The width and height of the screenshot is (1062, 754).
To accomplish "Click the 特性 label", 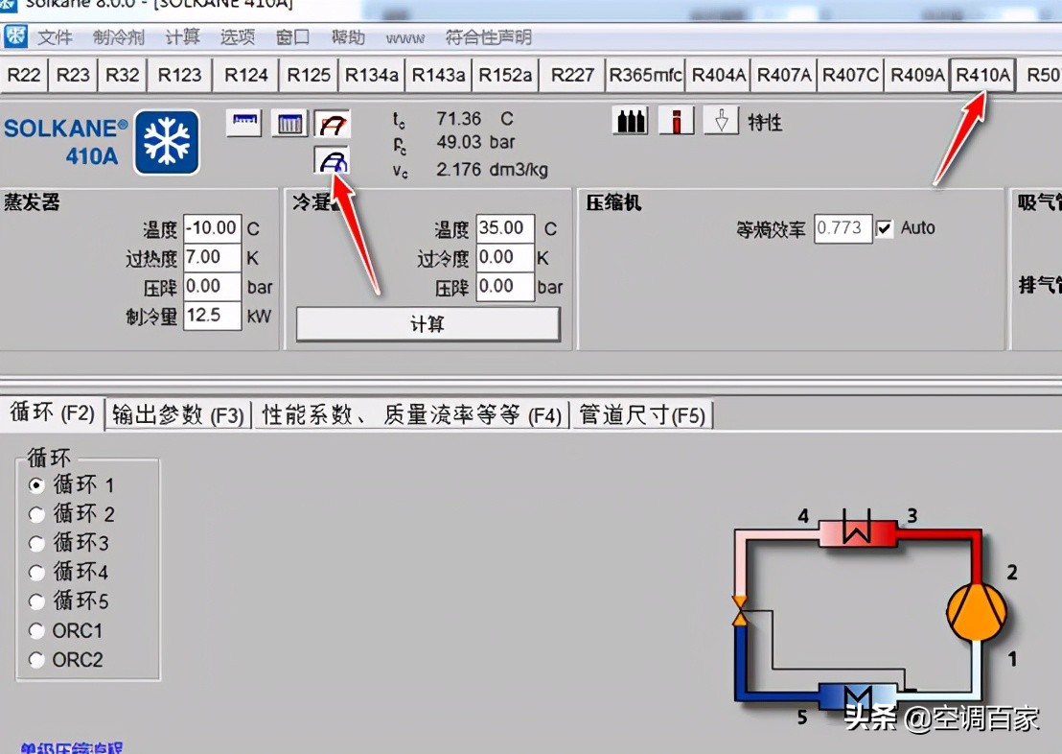I will tap(765, 122).
